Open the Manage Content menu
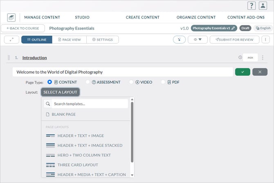274x183 pixels. [42, 17]
